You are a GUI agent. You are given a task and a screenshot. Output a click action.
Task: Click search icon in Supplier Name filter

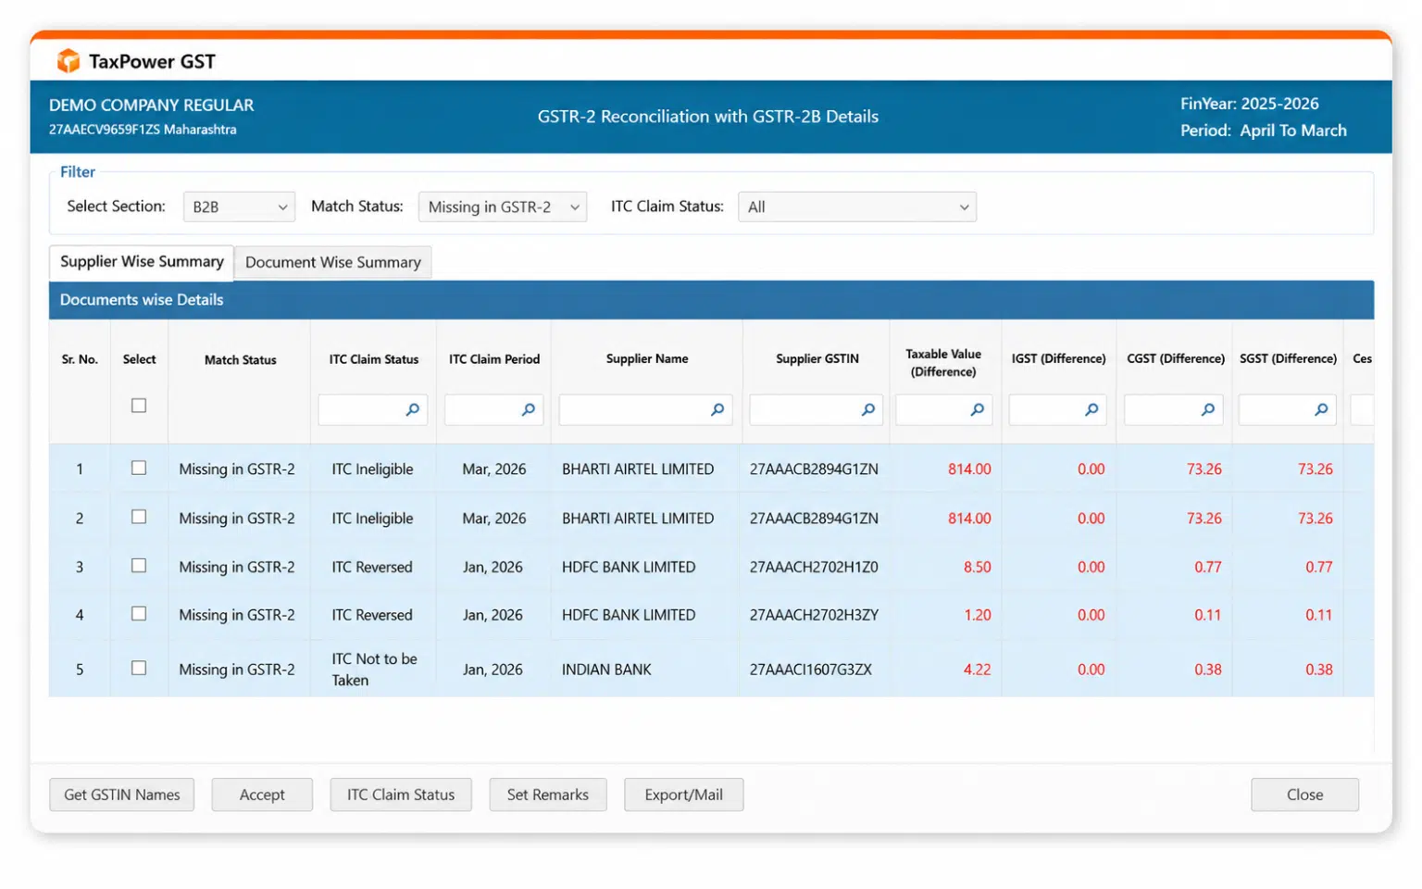tap(717, 409)
